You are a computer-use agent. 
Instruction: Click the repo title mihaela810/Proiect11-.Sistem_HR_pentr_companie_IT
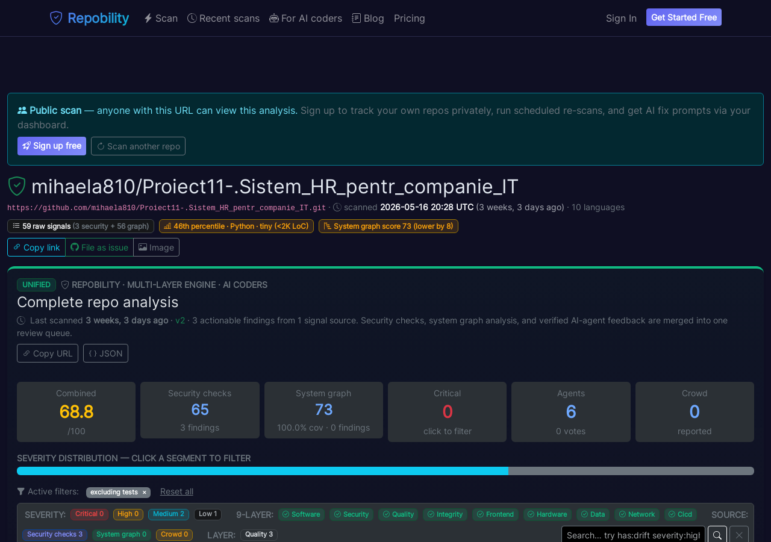[x=275, y=187]
